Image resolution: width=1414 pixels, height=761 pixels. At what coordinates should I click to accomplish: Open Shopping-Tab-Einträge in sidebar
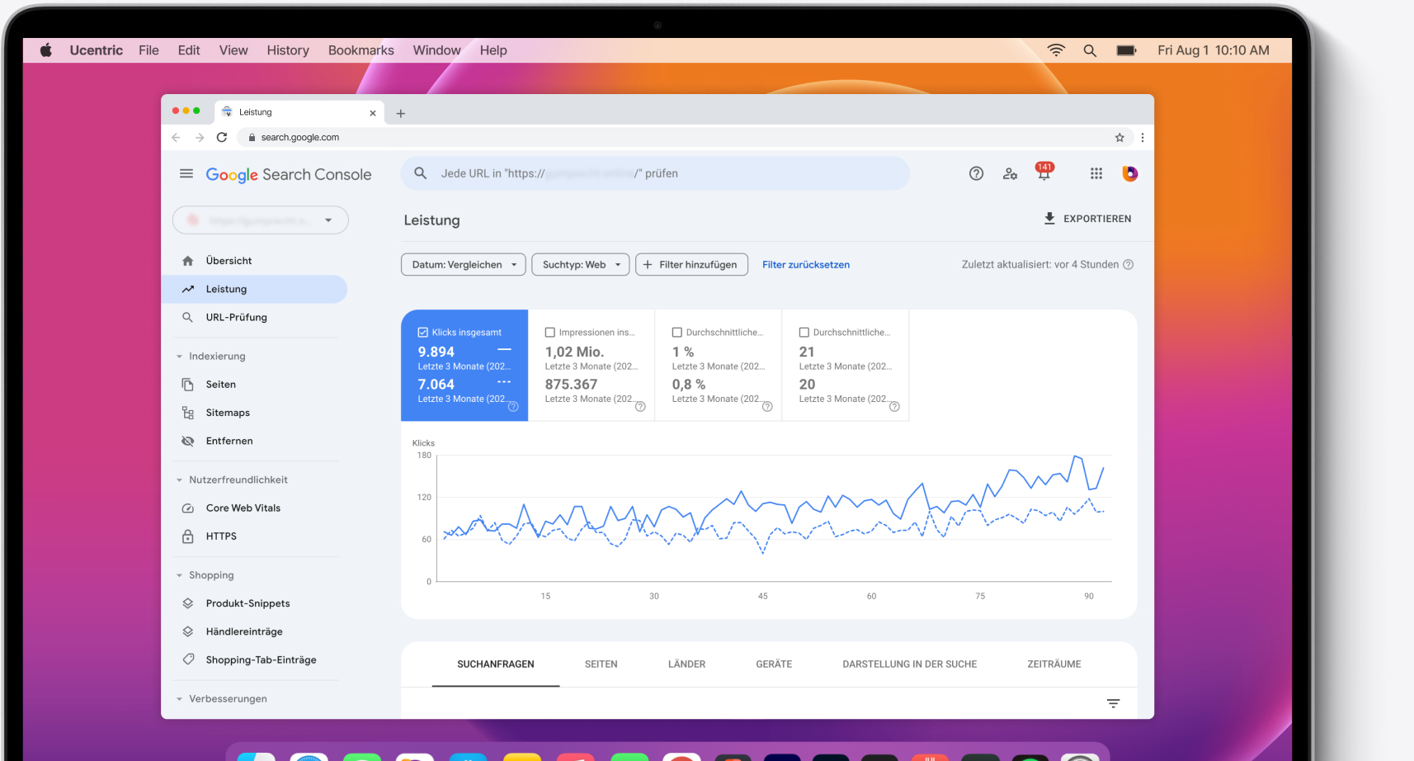(260, 660)
